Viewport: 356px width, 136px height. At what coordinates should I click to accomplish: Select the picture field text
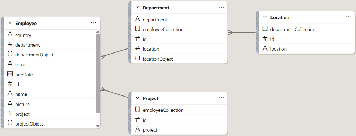click(x=22, y=105)
